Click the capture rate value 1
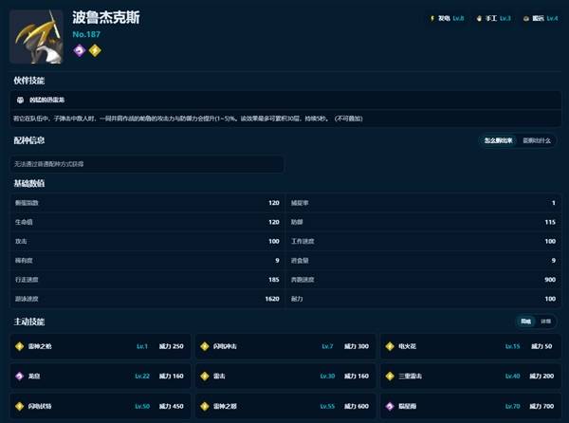 [x=554, y=203]
